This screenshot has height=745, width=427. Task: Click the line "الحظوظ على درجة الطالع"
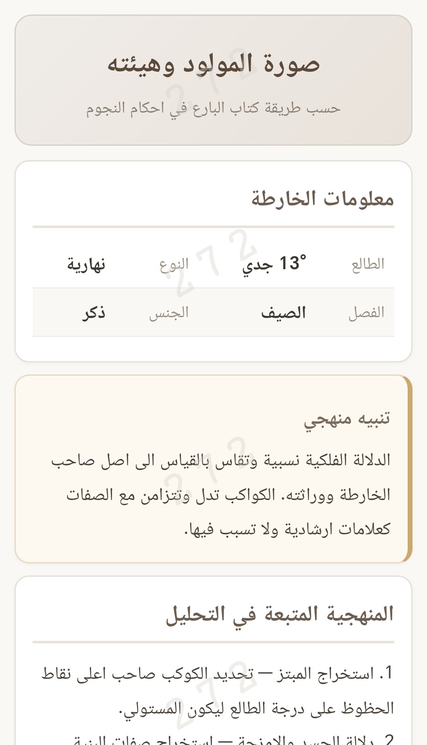(x=257, y=708)
